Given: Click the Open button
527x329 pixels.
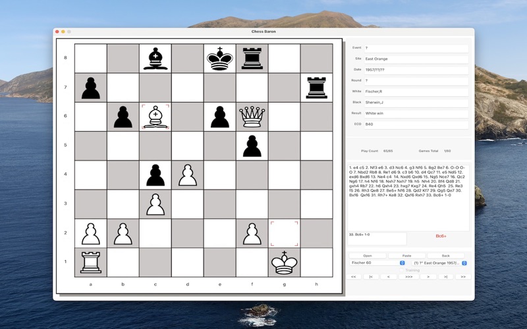Looking at the screenshot, I should coord(368,256).
